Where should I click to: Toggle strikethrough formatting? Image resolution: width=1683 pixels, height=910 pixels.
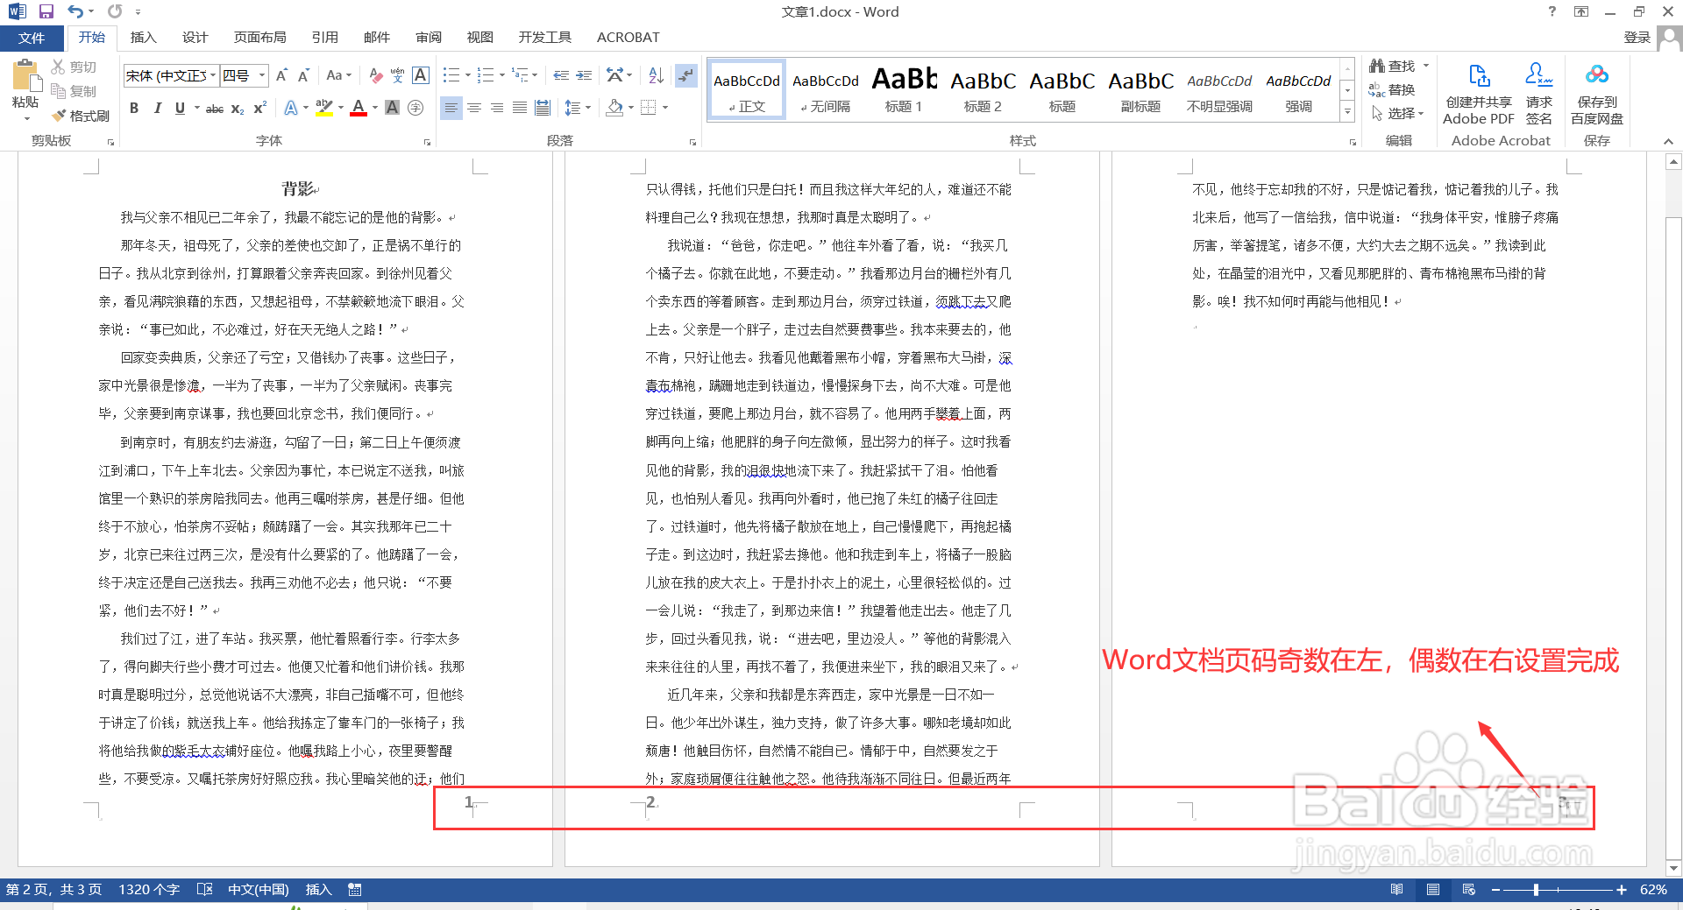tap(215, 108)
